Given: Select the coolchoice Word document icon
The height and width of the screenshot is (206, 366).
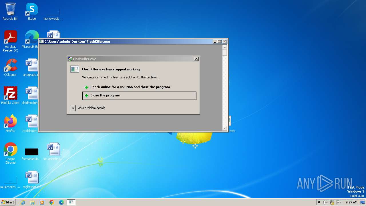Looking at the screenshot, I should click(31, 124).
